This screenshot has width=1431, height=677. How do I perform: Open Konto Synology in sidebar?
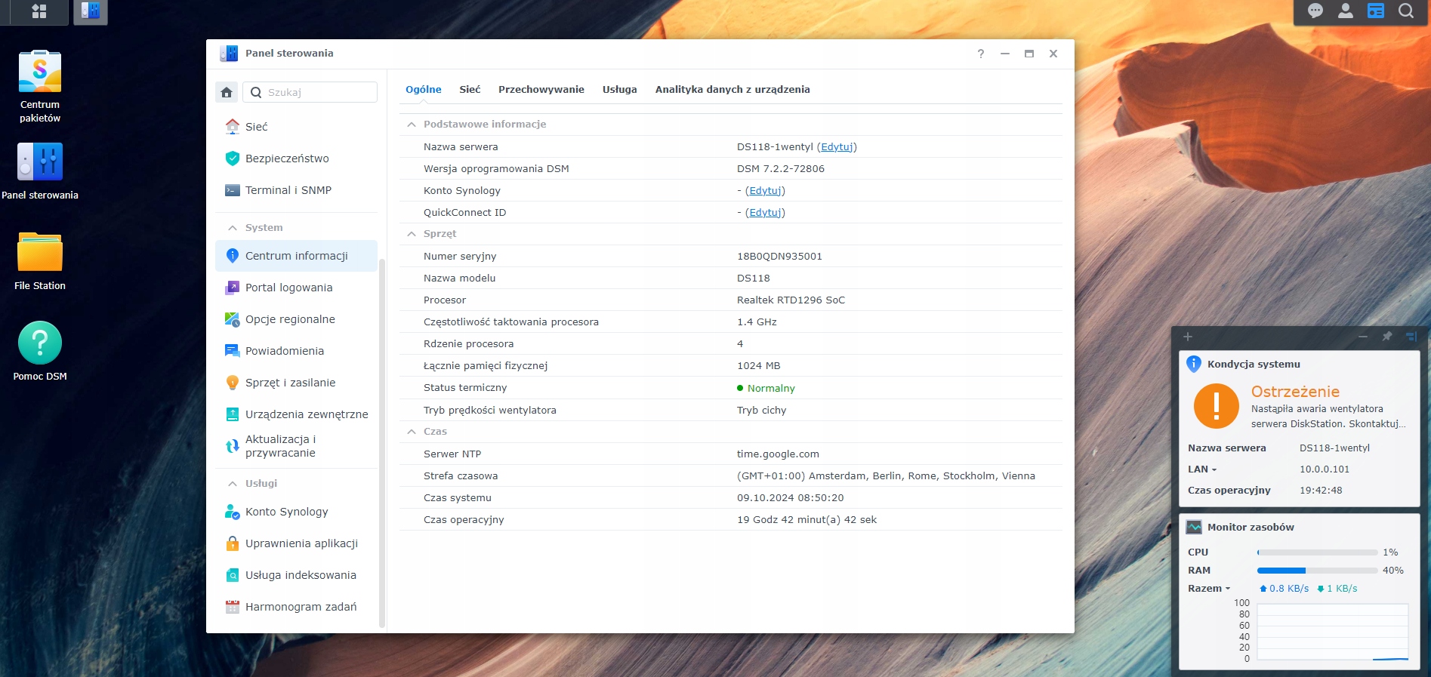[296, 512]
